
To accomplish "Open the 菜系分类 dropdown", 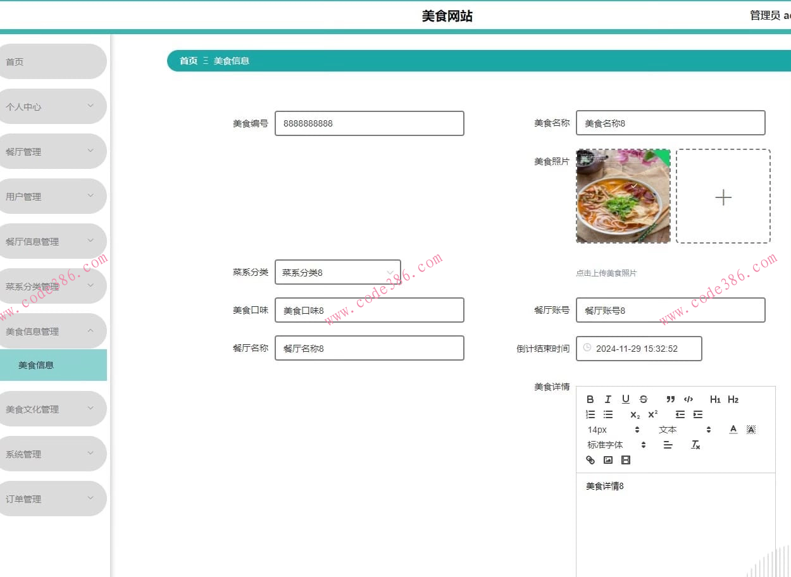I will point(337,272).
